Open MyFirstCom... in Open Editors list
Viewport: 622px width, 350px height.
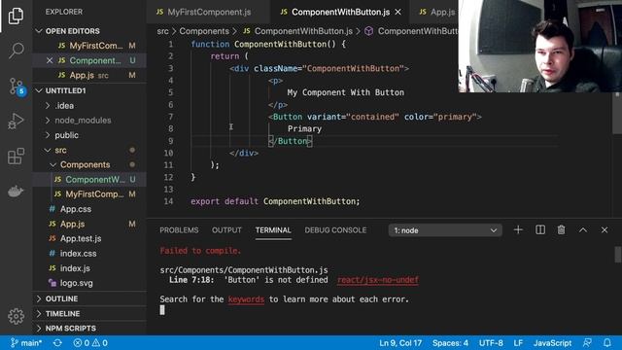click(90, 46)
